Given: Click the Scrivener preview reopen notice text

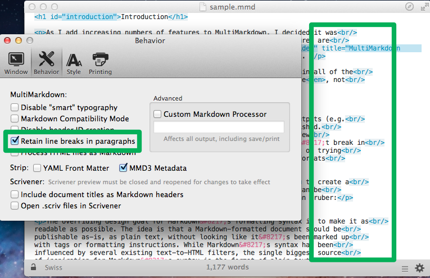Looking at the screenshot, I should (x=159, y=182).
